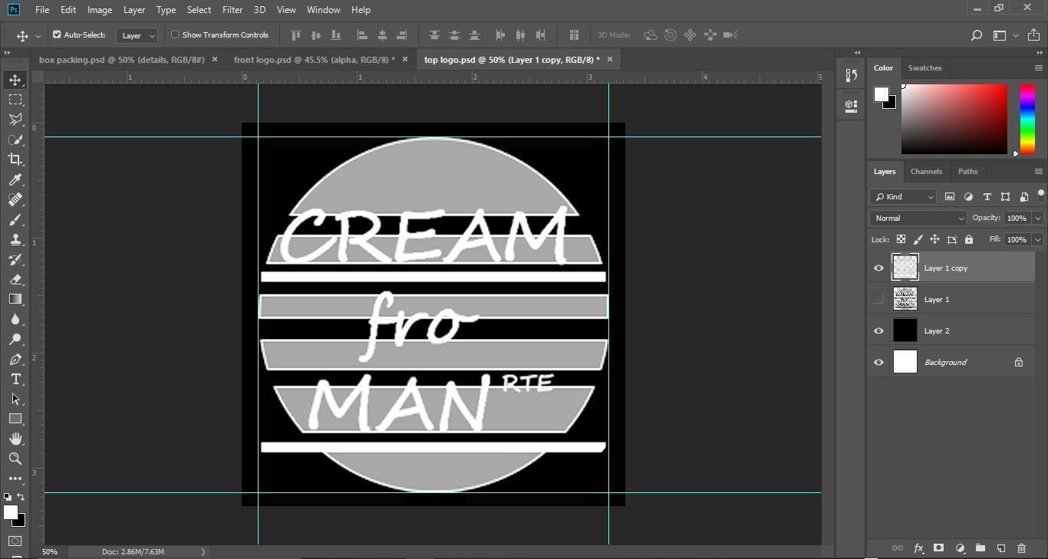Select the Eyedropper tool
This screenshot has height=559, width=1048.
click(x=15, y=179)
